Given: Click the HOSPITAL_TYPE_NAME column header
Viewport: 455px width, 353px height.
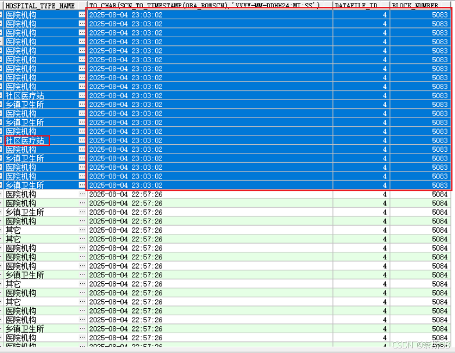Looking at the screenshot, I should (x=45, y=5).
